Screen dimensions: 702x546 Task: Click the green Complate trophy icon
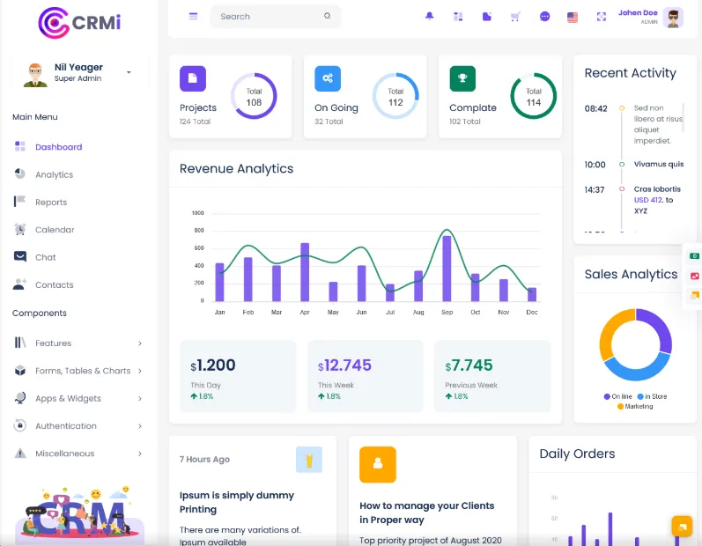[x=462, y=78]
